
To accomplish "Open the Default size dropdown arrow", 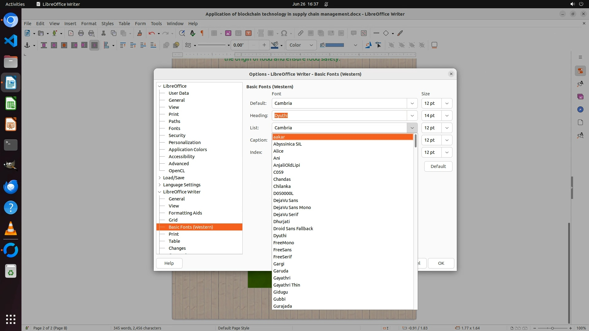I will [447, 103].
